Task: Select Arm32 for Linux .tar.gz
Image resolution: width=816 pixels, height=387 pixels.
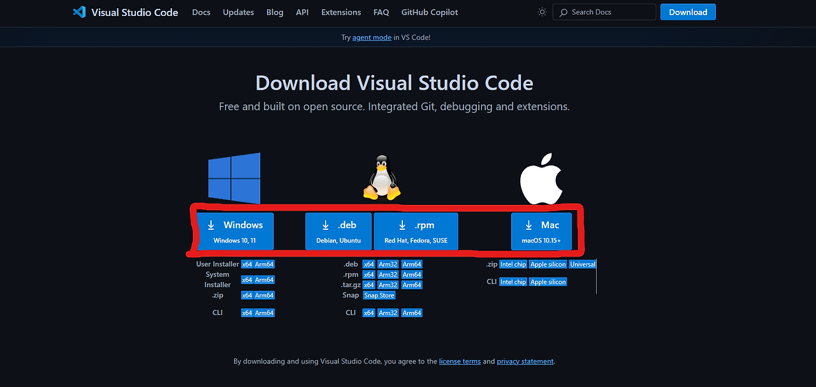Action: tap(388, 285)
